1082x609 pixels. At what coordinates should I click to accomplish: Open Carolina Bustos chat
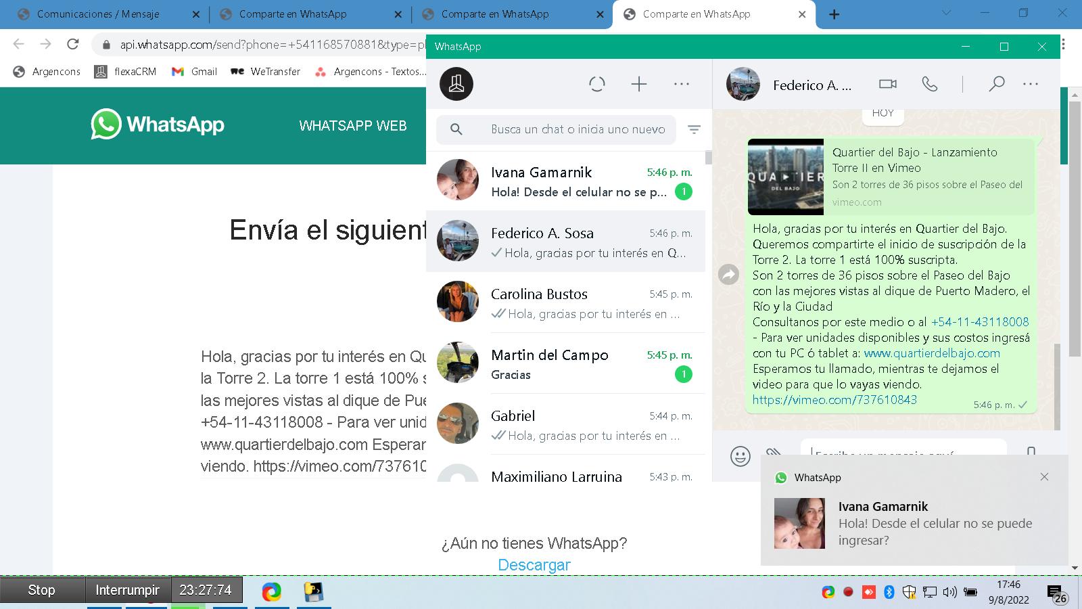[x=565, y=302]
